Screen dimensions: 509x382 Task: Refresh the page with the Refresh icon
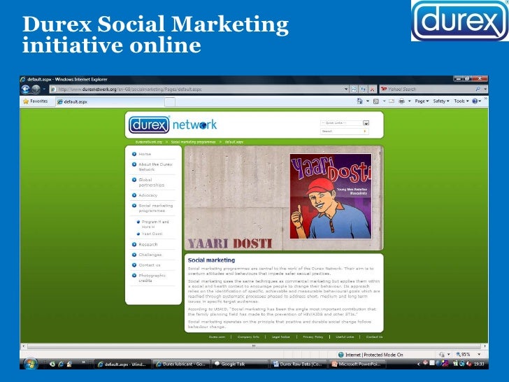pos(364,89)
